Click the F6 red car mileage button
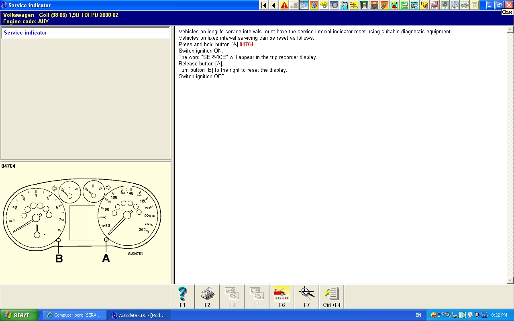 coord(282,297)
